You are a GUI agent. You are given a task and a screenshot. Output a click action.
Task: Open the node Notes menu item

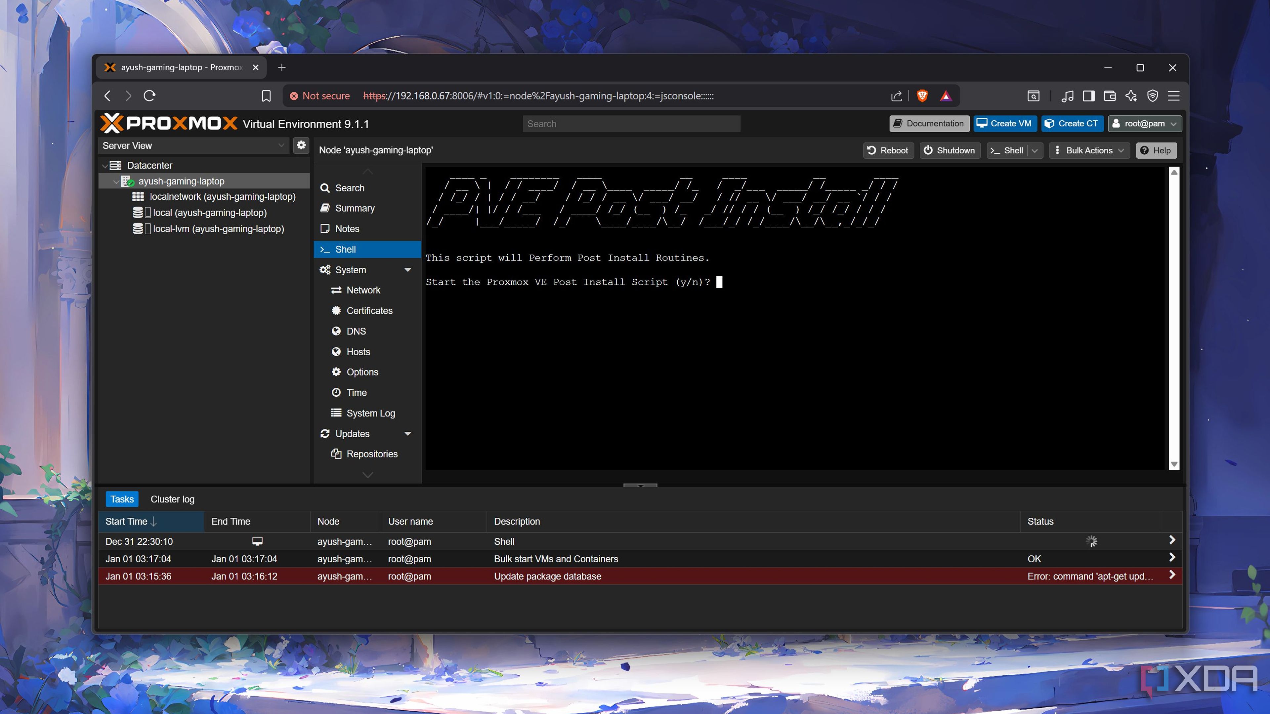pyautogui.click(x=367, y=229)
